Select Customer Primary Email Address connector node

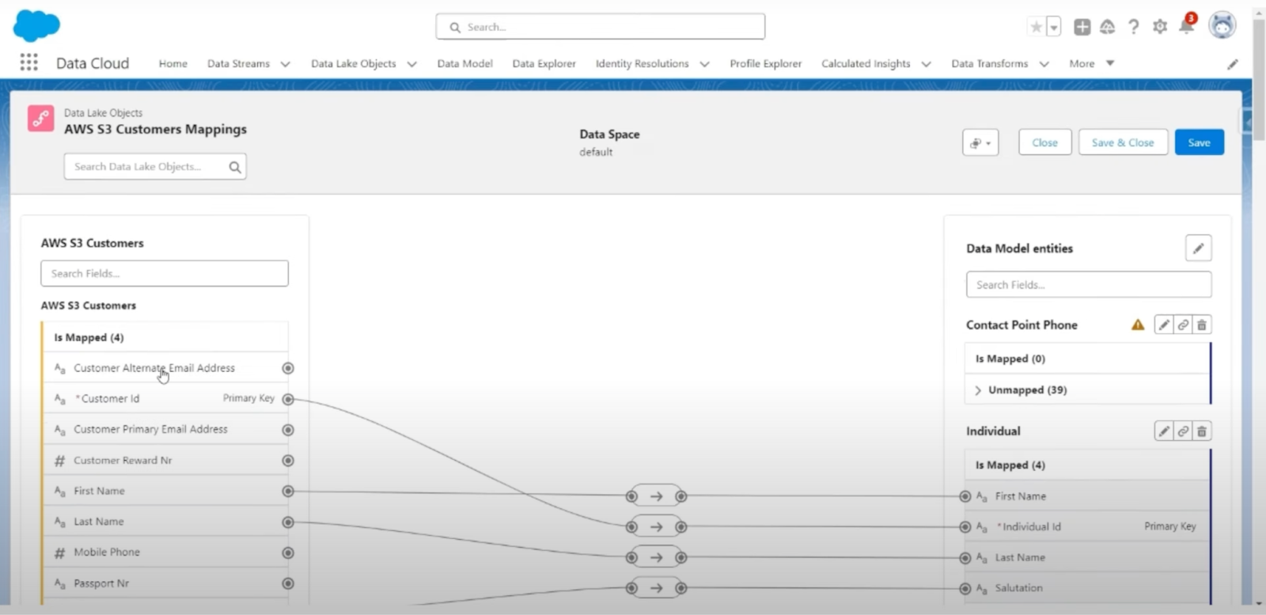click(x=288, y=430)
